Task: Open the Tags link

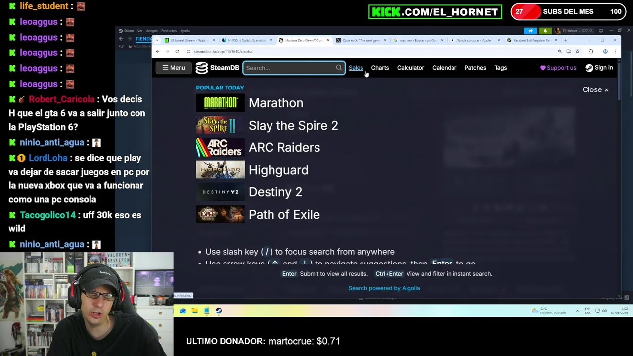Action: (x=500, y=68)
